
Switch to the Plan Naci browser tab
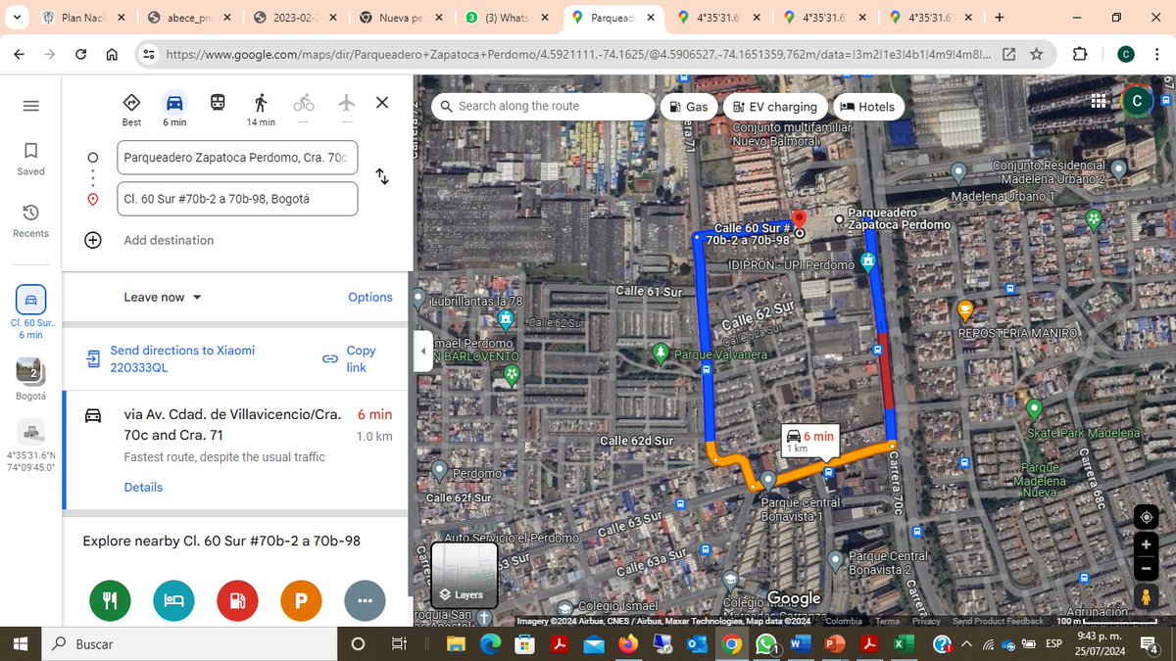(x=83, y=18)
